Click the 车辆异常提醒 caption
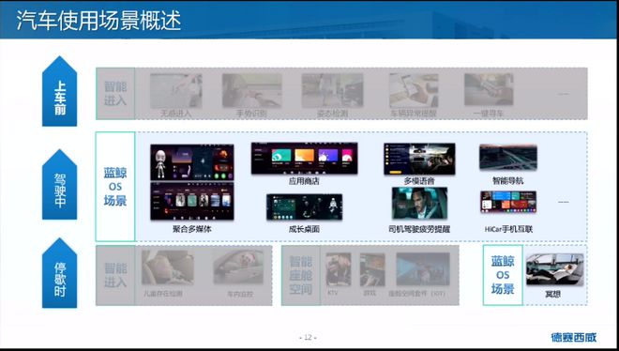Screen dimensions: 619x351 coord(414,114)
